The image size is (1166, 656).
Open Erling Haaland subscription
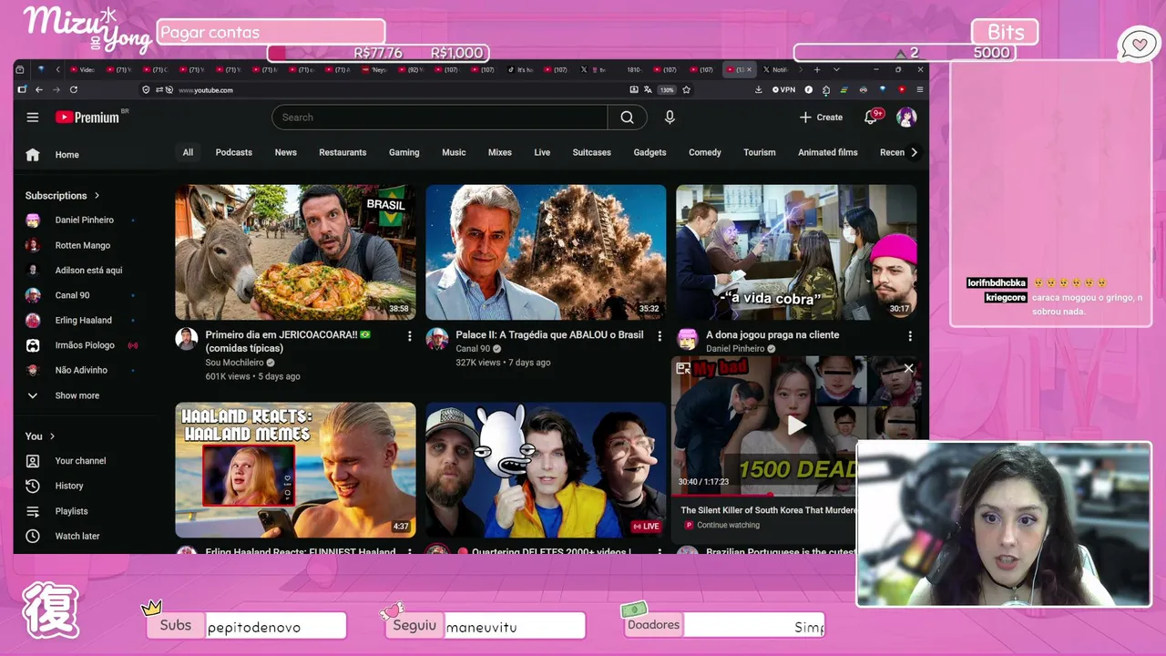tap(82, 321)
